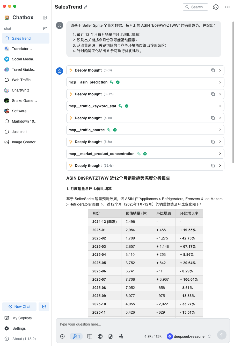Open the three-dot more options menu

tap(227, 7)
